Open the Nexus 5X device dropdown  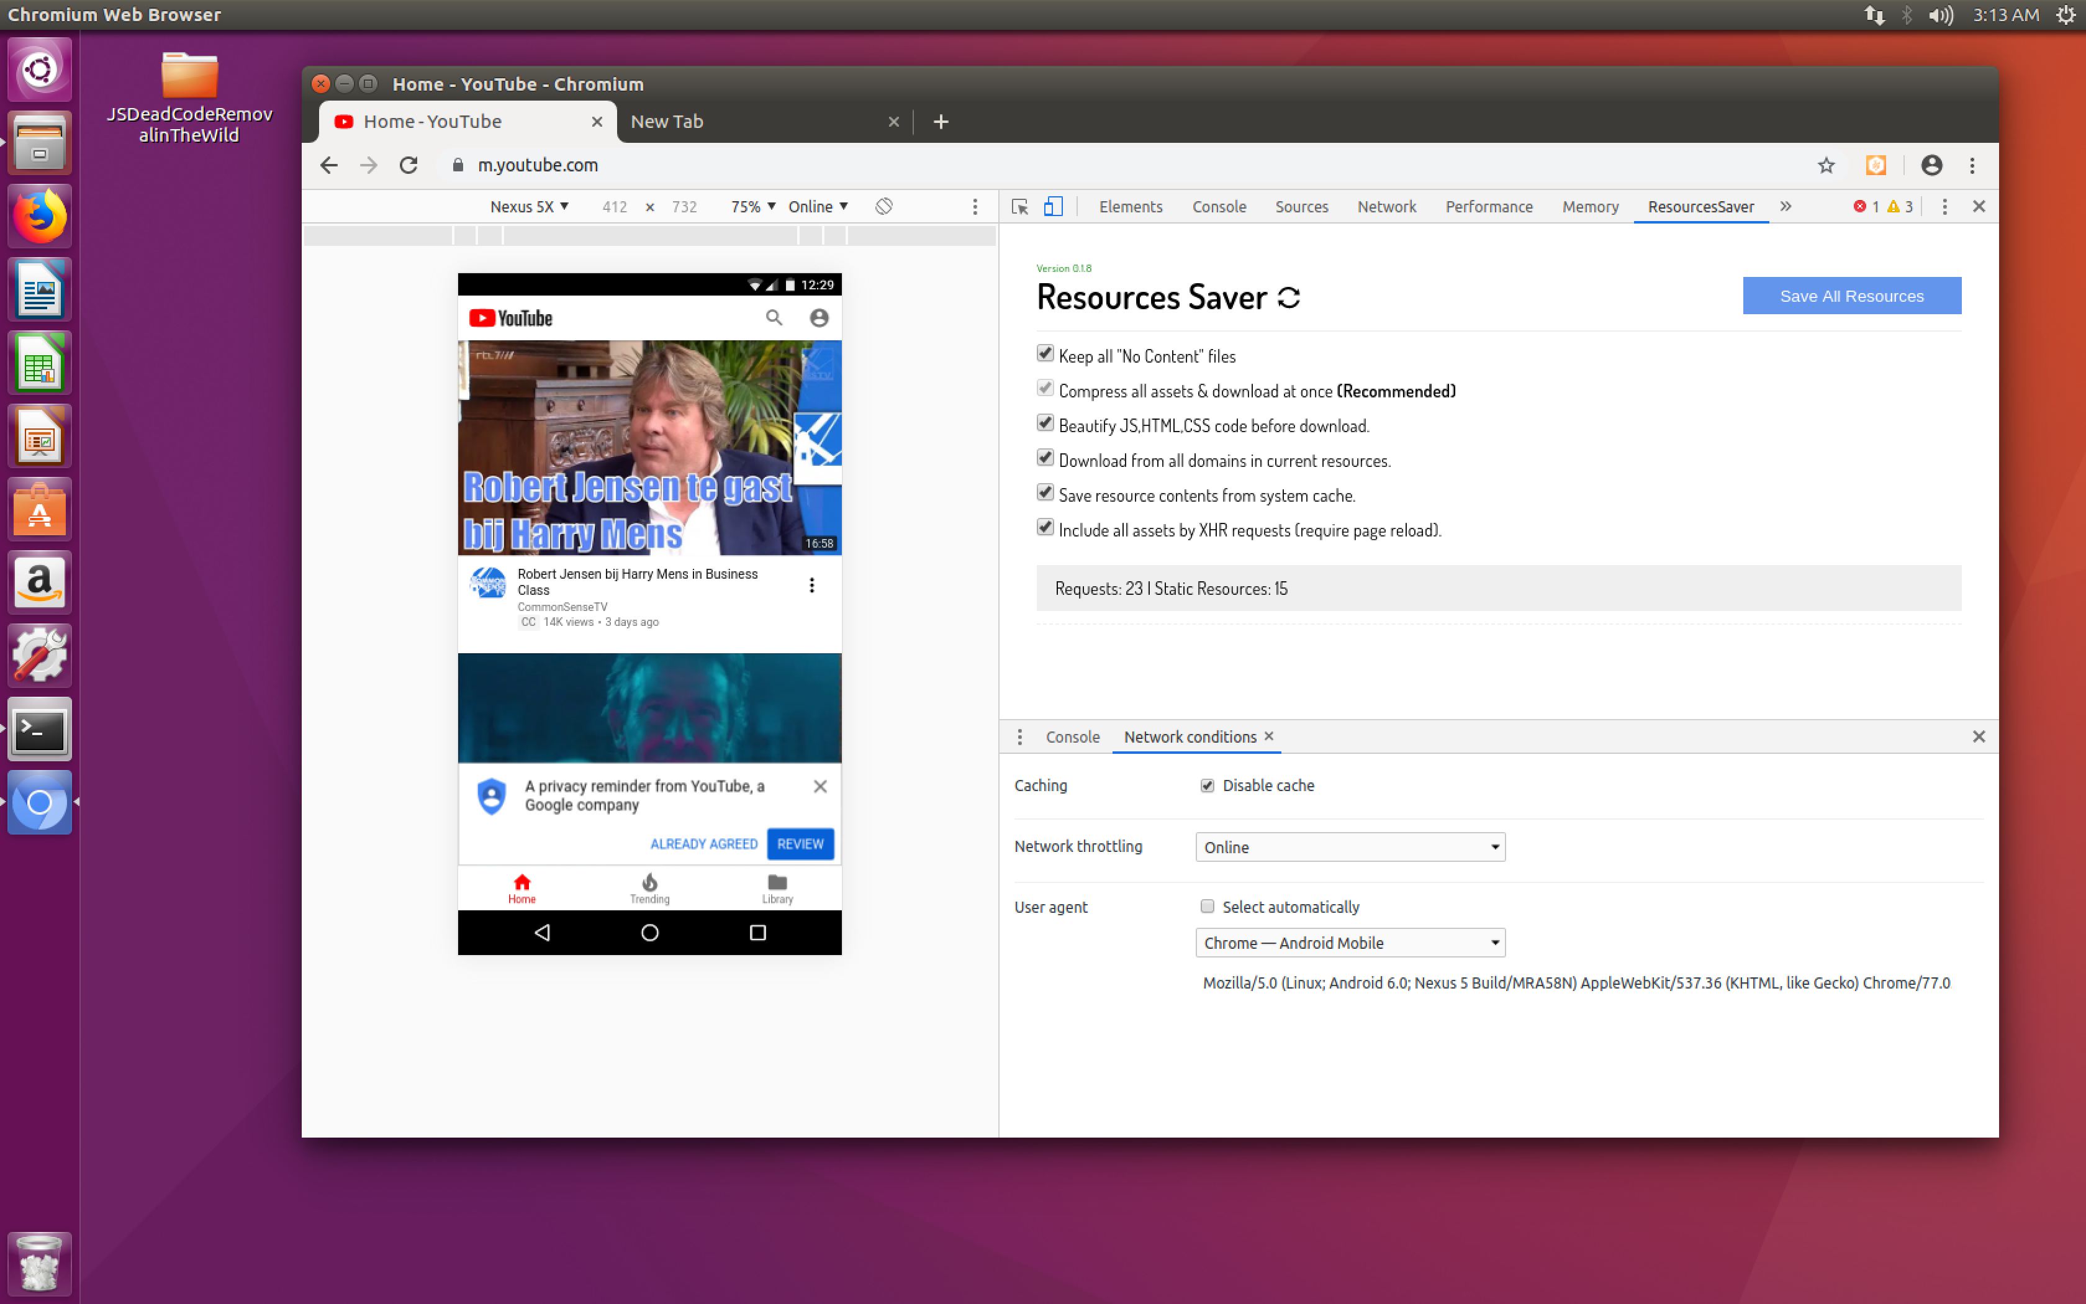(529, 207)
